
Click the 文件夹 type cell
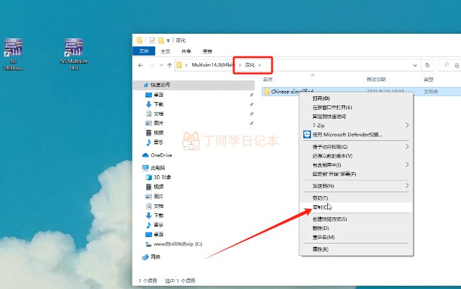pyautogui.click(x=431, y=92)
